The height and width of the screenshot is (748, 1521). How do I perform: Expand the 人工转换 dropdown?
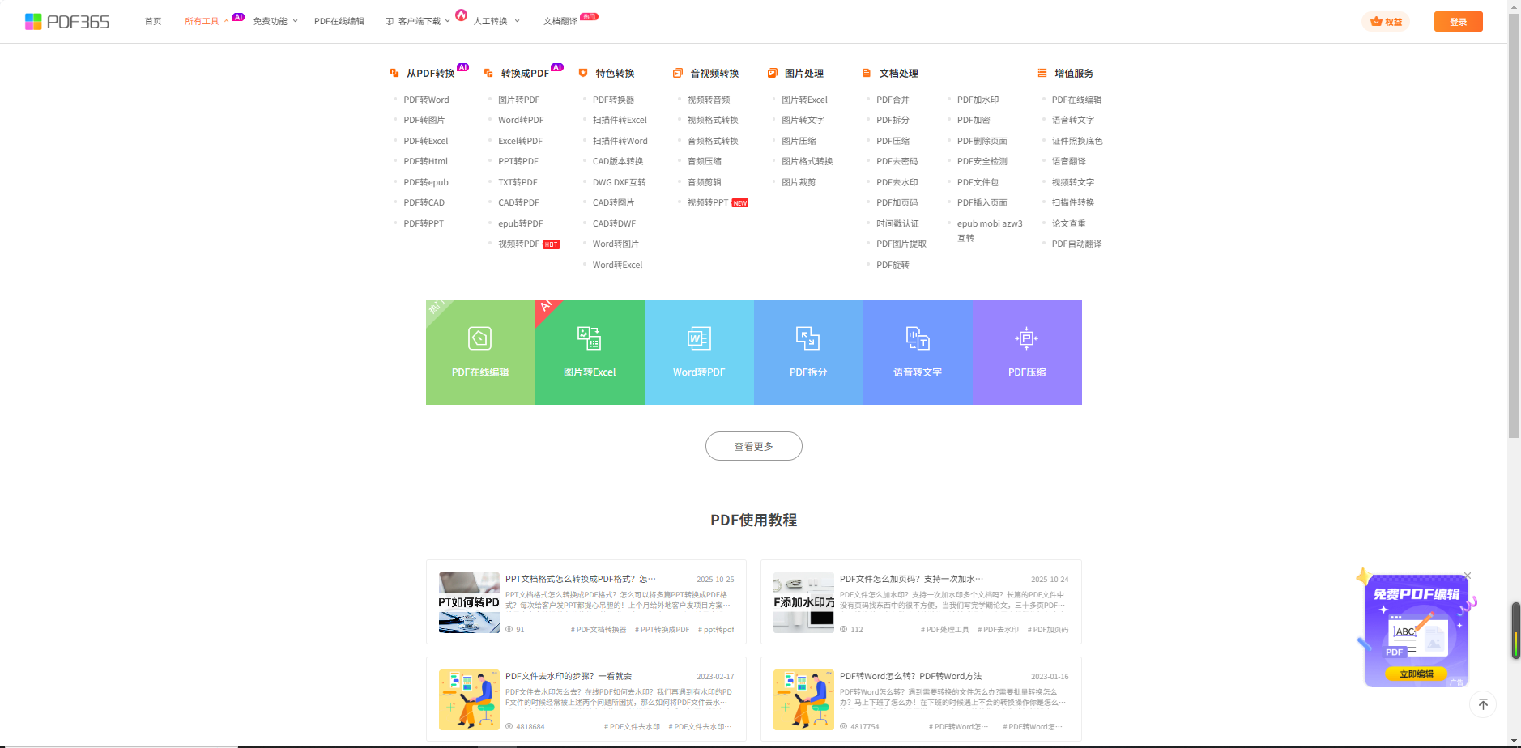(x=496, y=22)
